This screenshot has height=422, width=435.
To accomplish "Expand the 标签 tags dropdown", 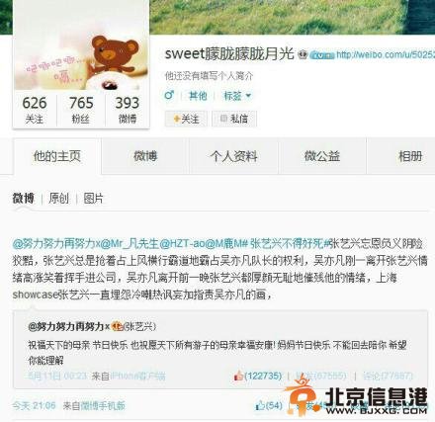I will click(237, 96).
